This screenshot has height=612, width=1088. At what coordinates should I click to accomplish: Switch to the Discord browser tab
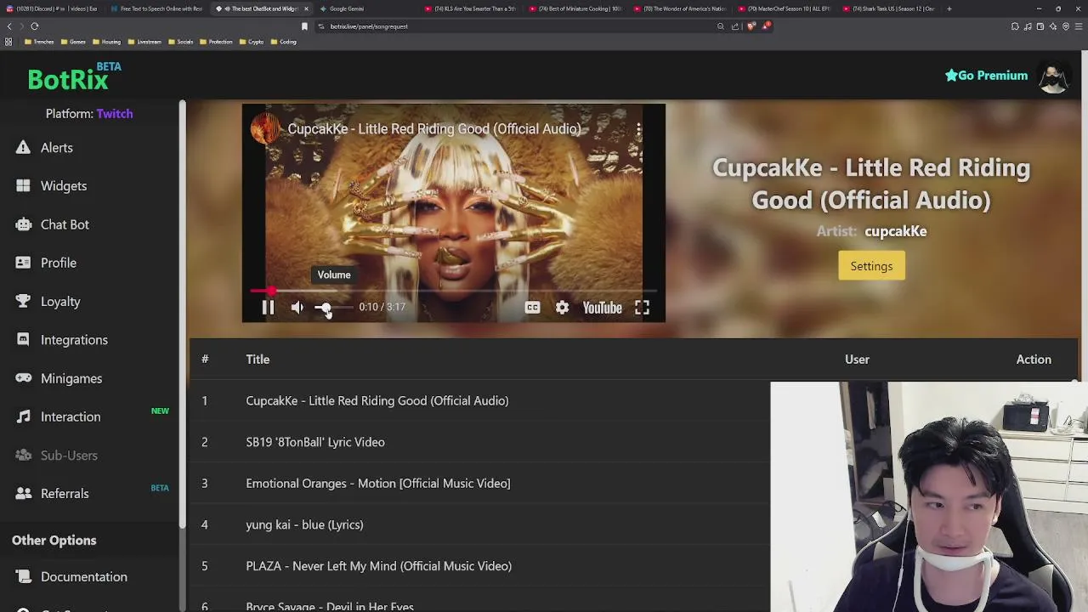[x=52, y=8]
